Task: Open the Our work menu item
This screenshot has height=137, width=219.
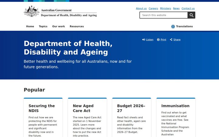Action: pyautogui.click(x=58, y=26)
